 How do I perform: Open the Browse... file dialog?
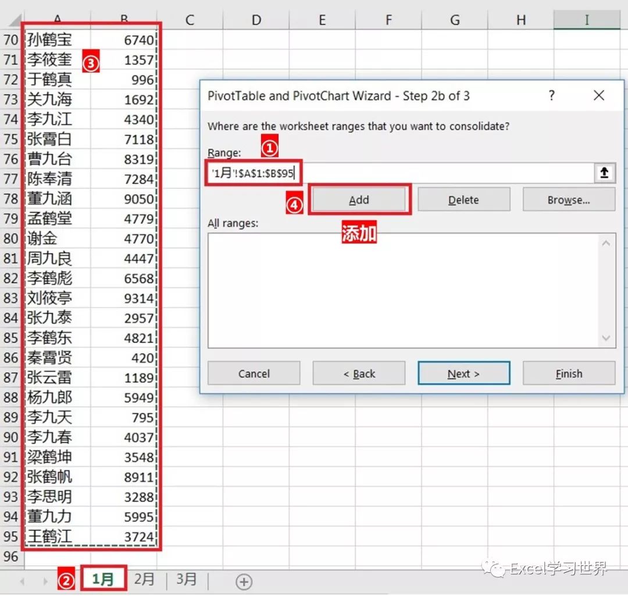(x=569, y=200)
